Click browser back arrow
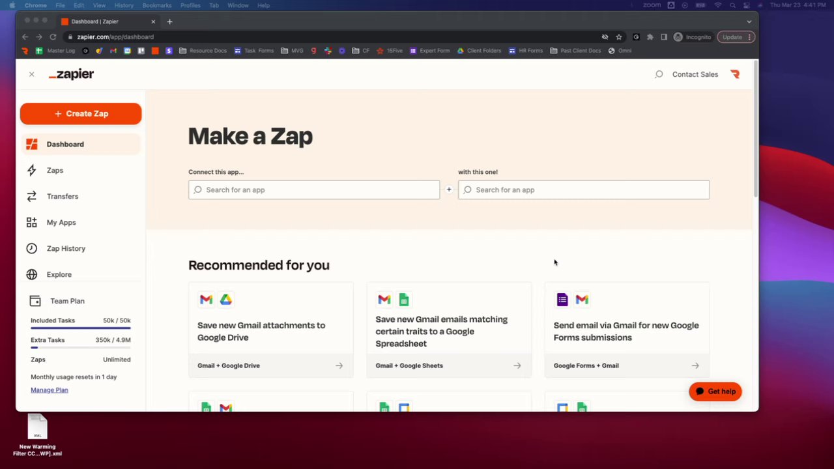The image size is (834, 469). [25, 37]
